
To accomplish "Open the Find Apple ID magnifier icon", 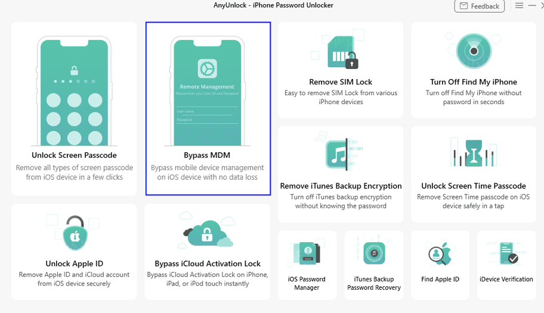I will (x=440, y=254).
